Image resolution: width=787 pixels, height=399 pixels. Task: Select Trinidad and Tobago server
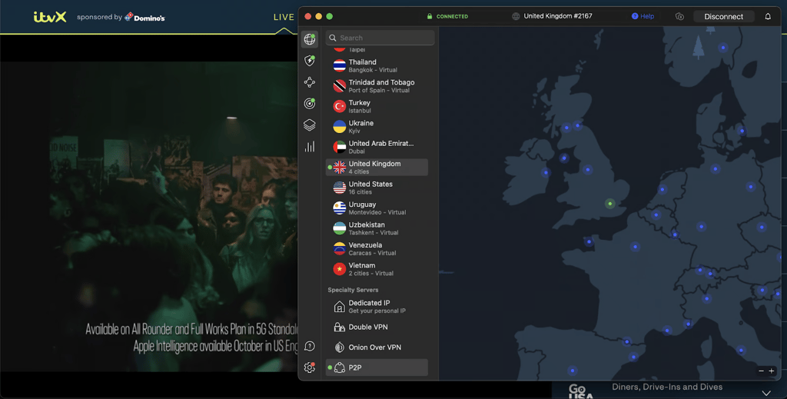[377, 86]
